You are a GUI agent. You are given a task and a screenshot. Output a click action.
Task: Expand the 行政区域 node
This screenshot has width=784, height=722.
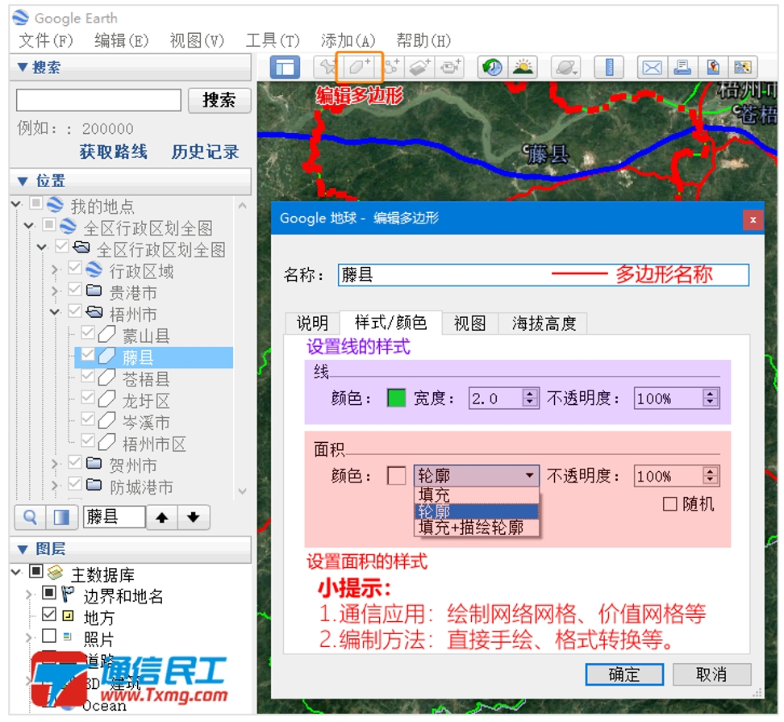click(x=55, y=269)
